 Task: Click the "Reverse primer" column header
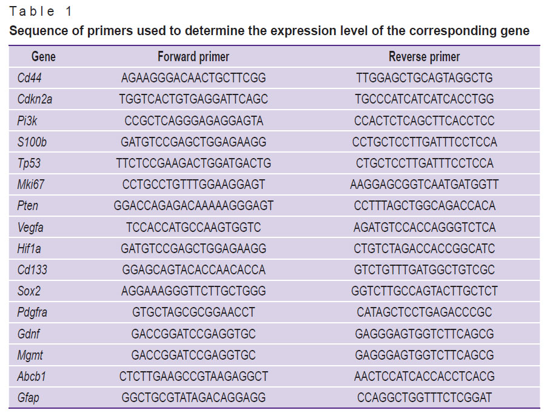click(424, 57)
